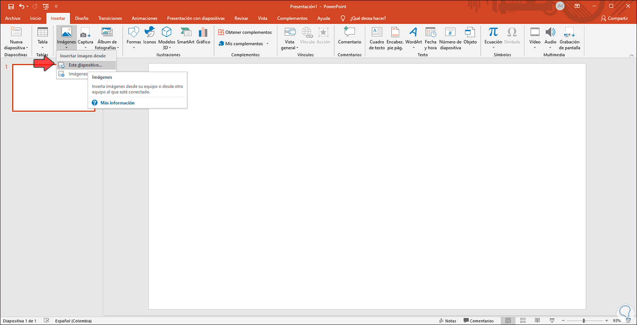This screenshot has height=325, width=637.
Task: Toggle the Notas pane in status bar
Action: pyautogui.click(x=447, y=321)
